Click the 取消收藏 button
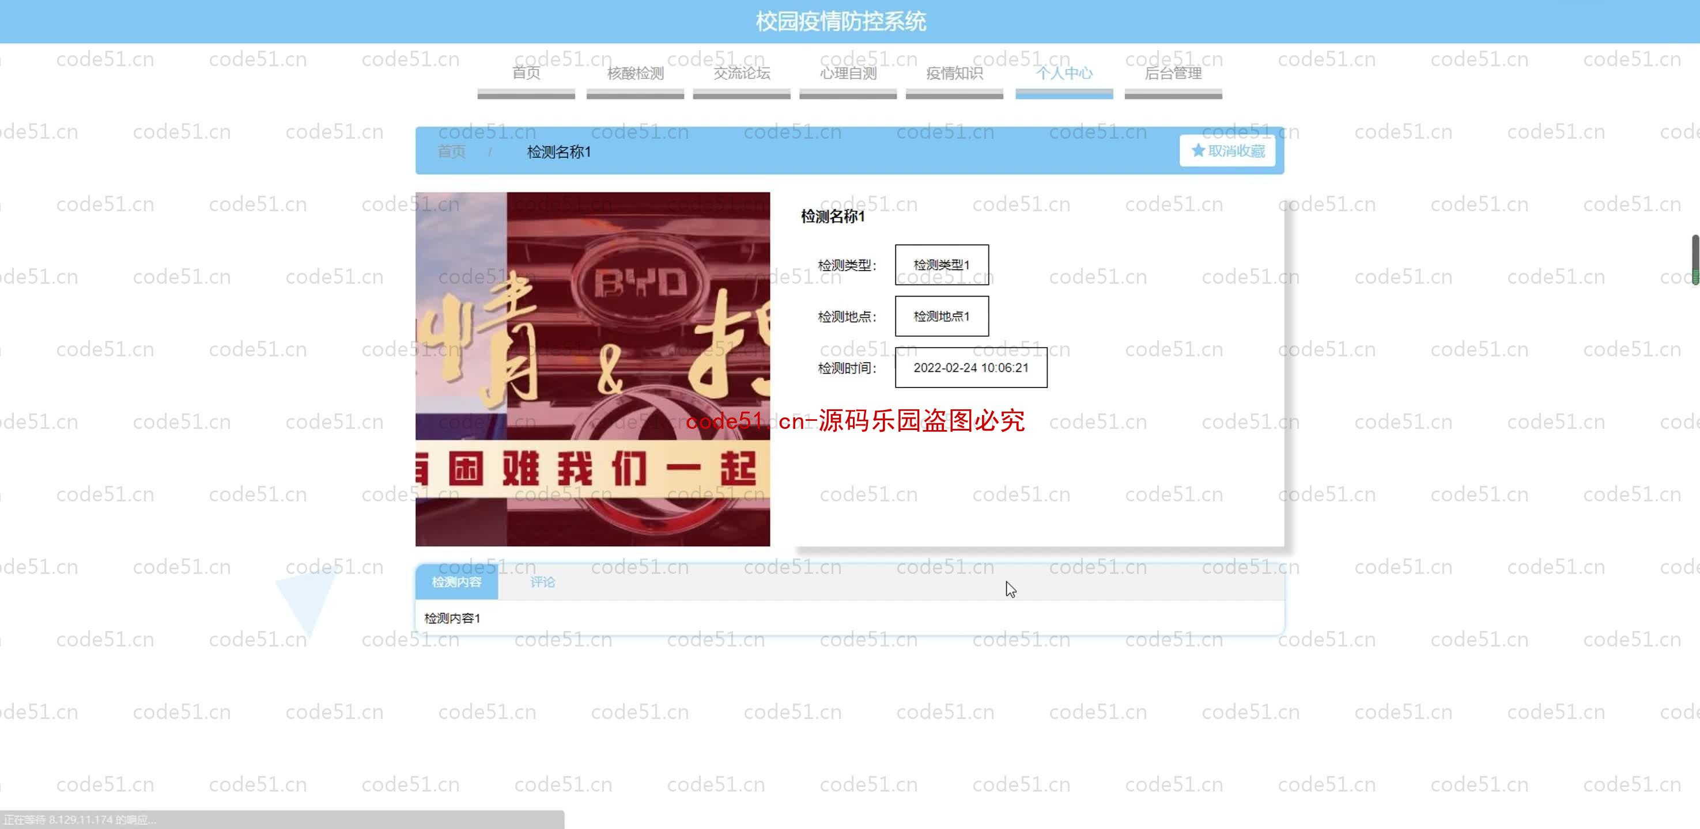1700x829 pixels. point(1227,151)
